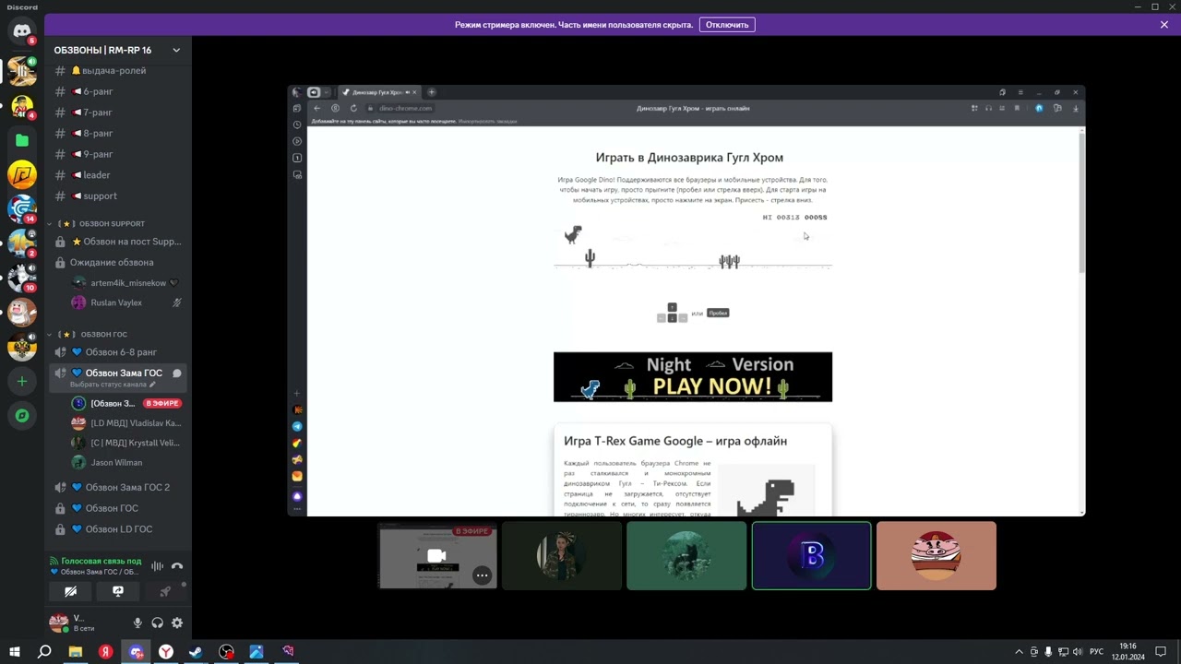Click the dino-chrome.com address field
This screenshot has width=1181, height=664.
point(406,108)
